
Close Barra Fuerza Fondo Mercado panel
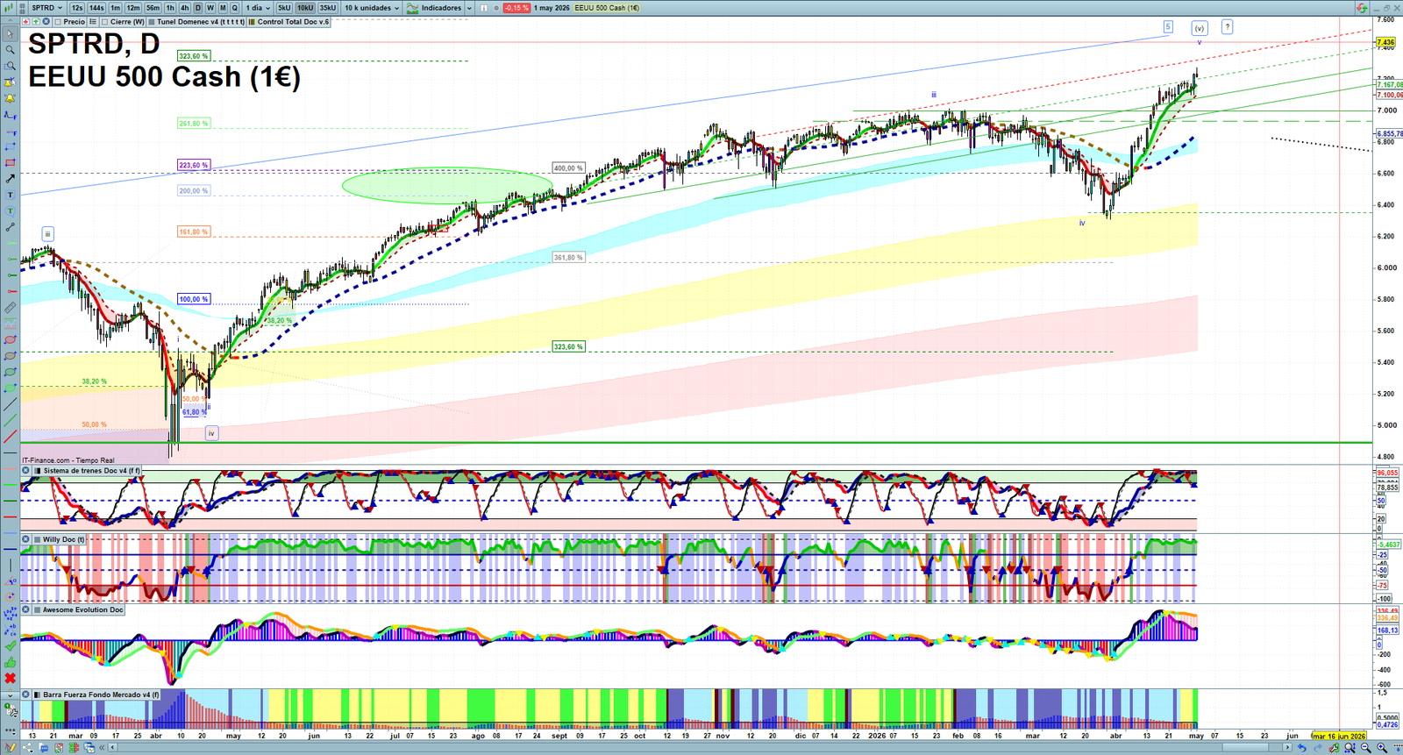pyautogui.click(x=25, y=694)
